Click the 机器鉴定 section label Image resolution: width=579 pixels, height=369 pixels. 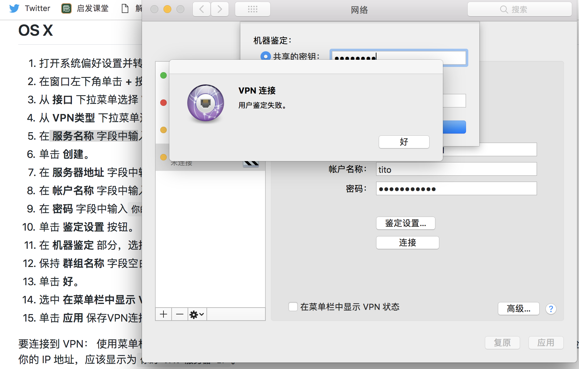[x=272, y=41]
